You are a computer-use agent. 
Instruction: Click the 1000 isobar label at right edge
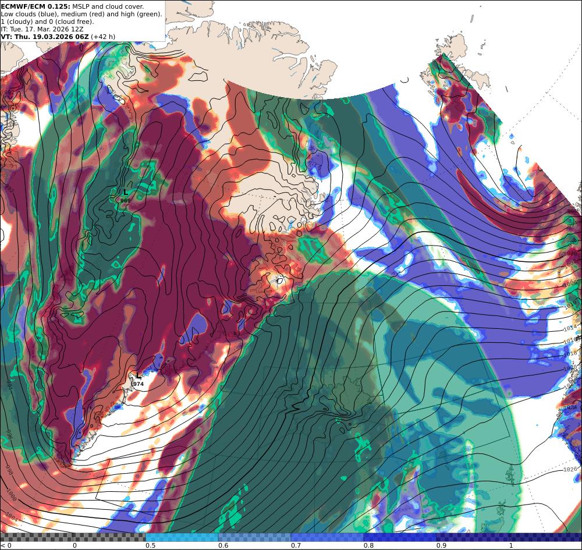click(570, 254)
